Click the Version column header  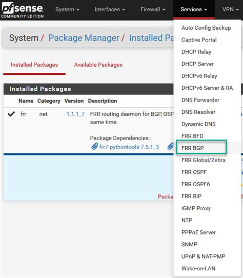tap(74, 101)
